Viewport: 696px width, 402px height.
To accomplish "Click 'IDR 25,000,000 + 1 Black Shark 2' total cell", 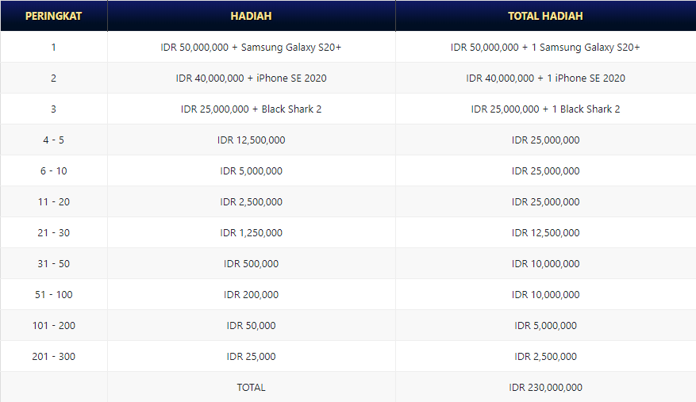I will point(545,109).
